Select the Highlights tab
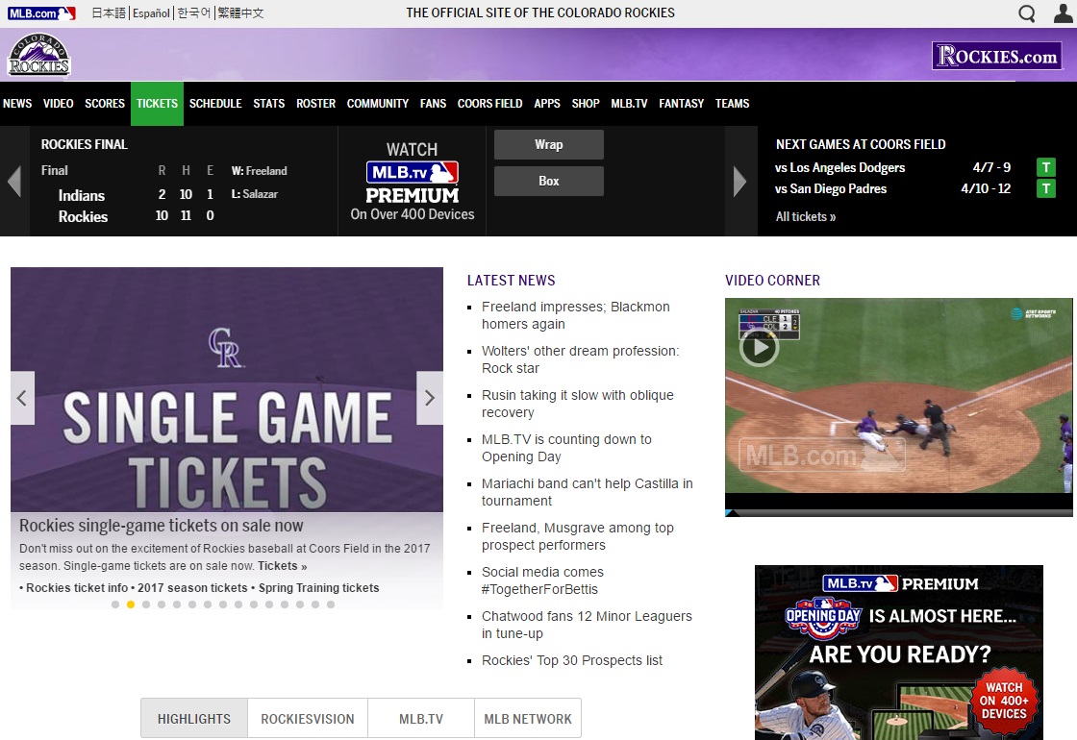The height and width of the screenshot is (740, 1077). (194, 719)
